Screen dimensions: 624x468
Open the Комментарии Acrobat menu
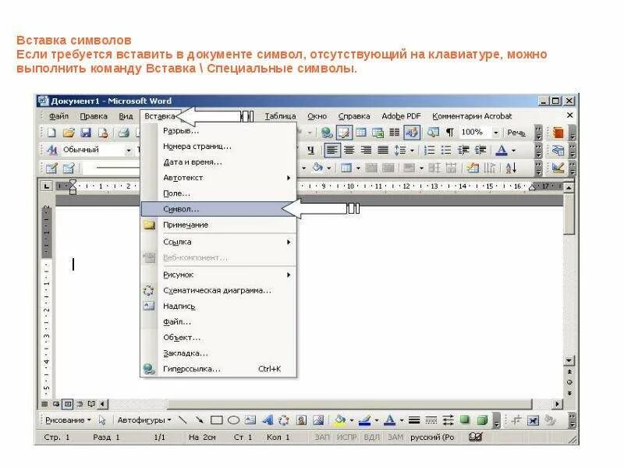click(472, 116)
